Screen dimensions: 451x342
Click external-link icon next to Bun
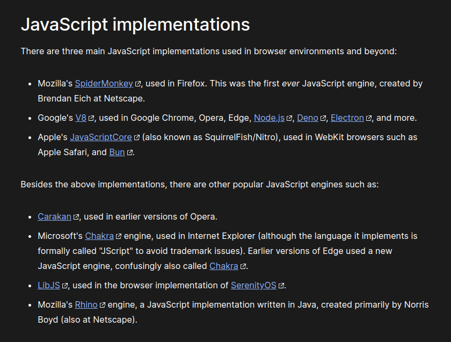click(x=130, y=152)
